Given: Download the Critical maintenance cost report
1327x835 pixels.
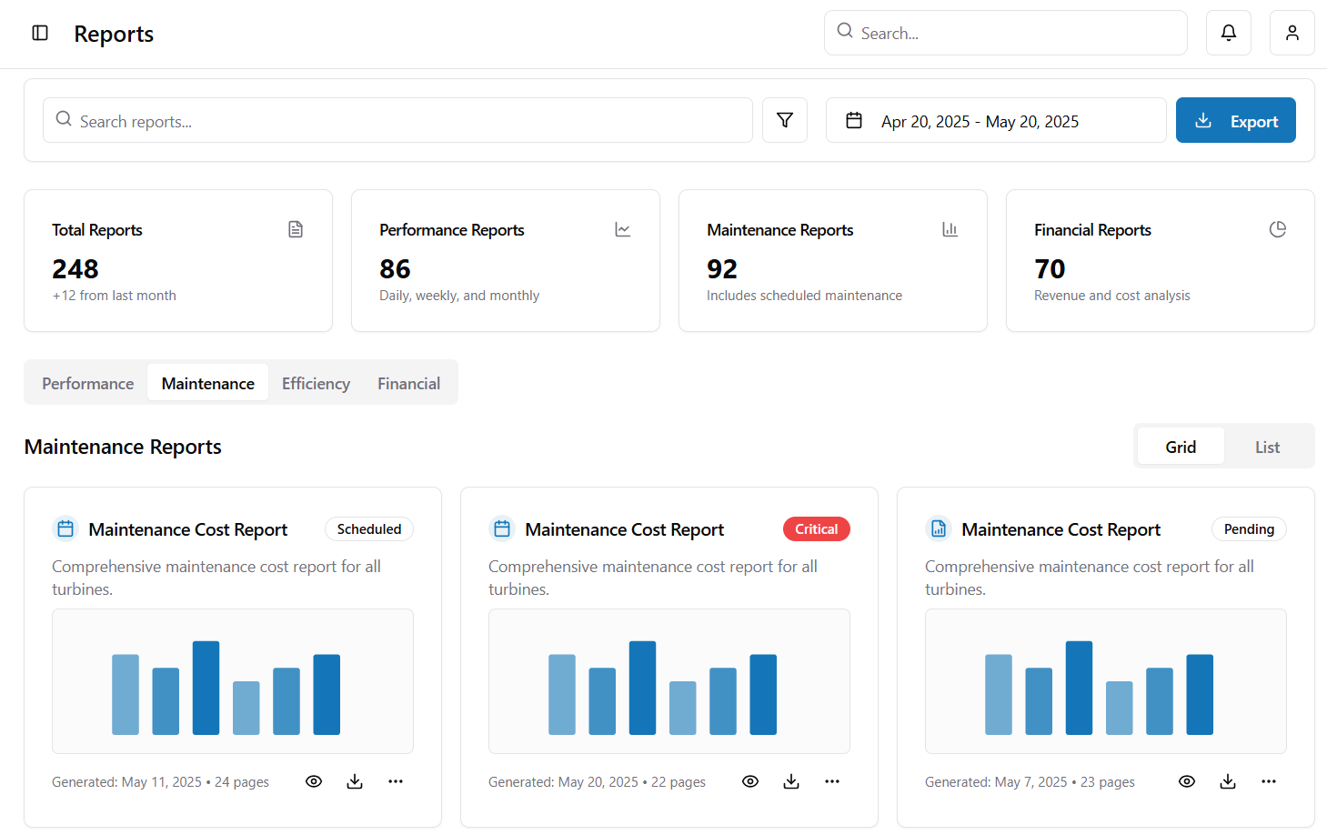Looking at the screenshot, I should tap(791, 781).
